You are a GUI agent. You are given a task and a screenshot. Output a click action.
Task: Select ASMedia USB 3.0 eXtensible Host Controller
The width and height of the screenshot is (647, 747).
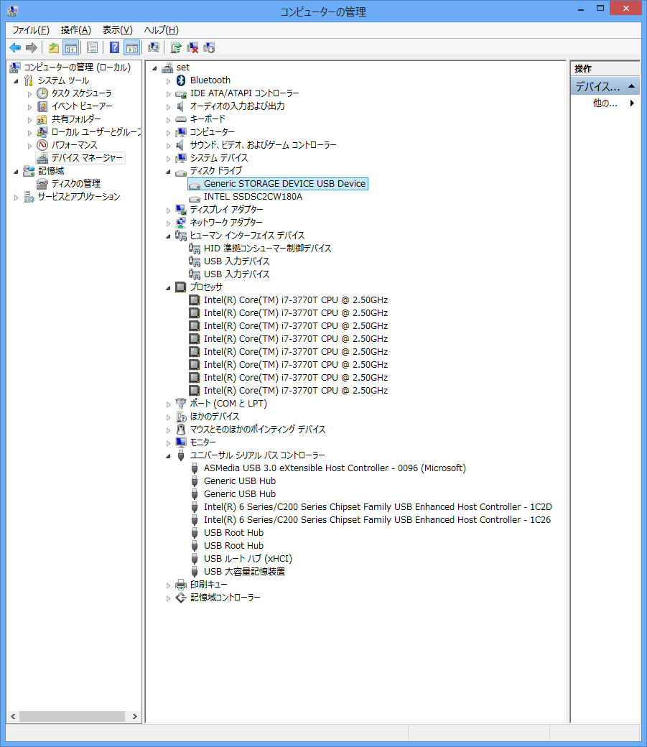tap(335, 468)
